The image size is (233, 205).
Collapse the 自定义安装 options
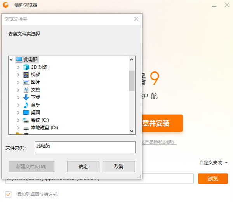[x=213, y=163]
